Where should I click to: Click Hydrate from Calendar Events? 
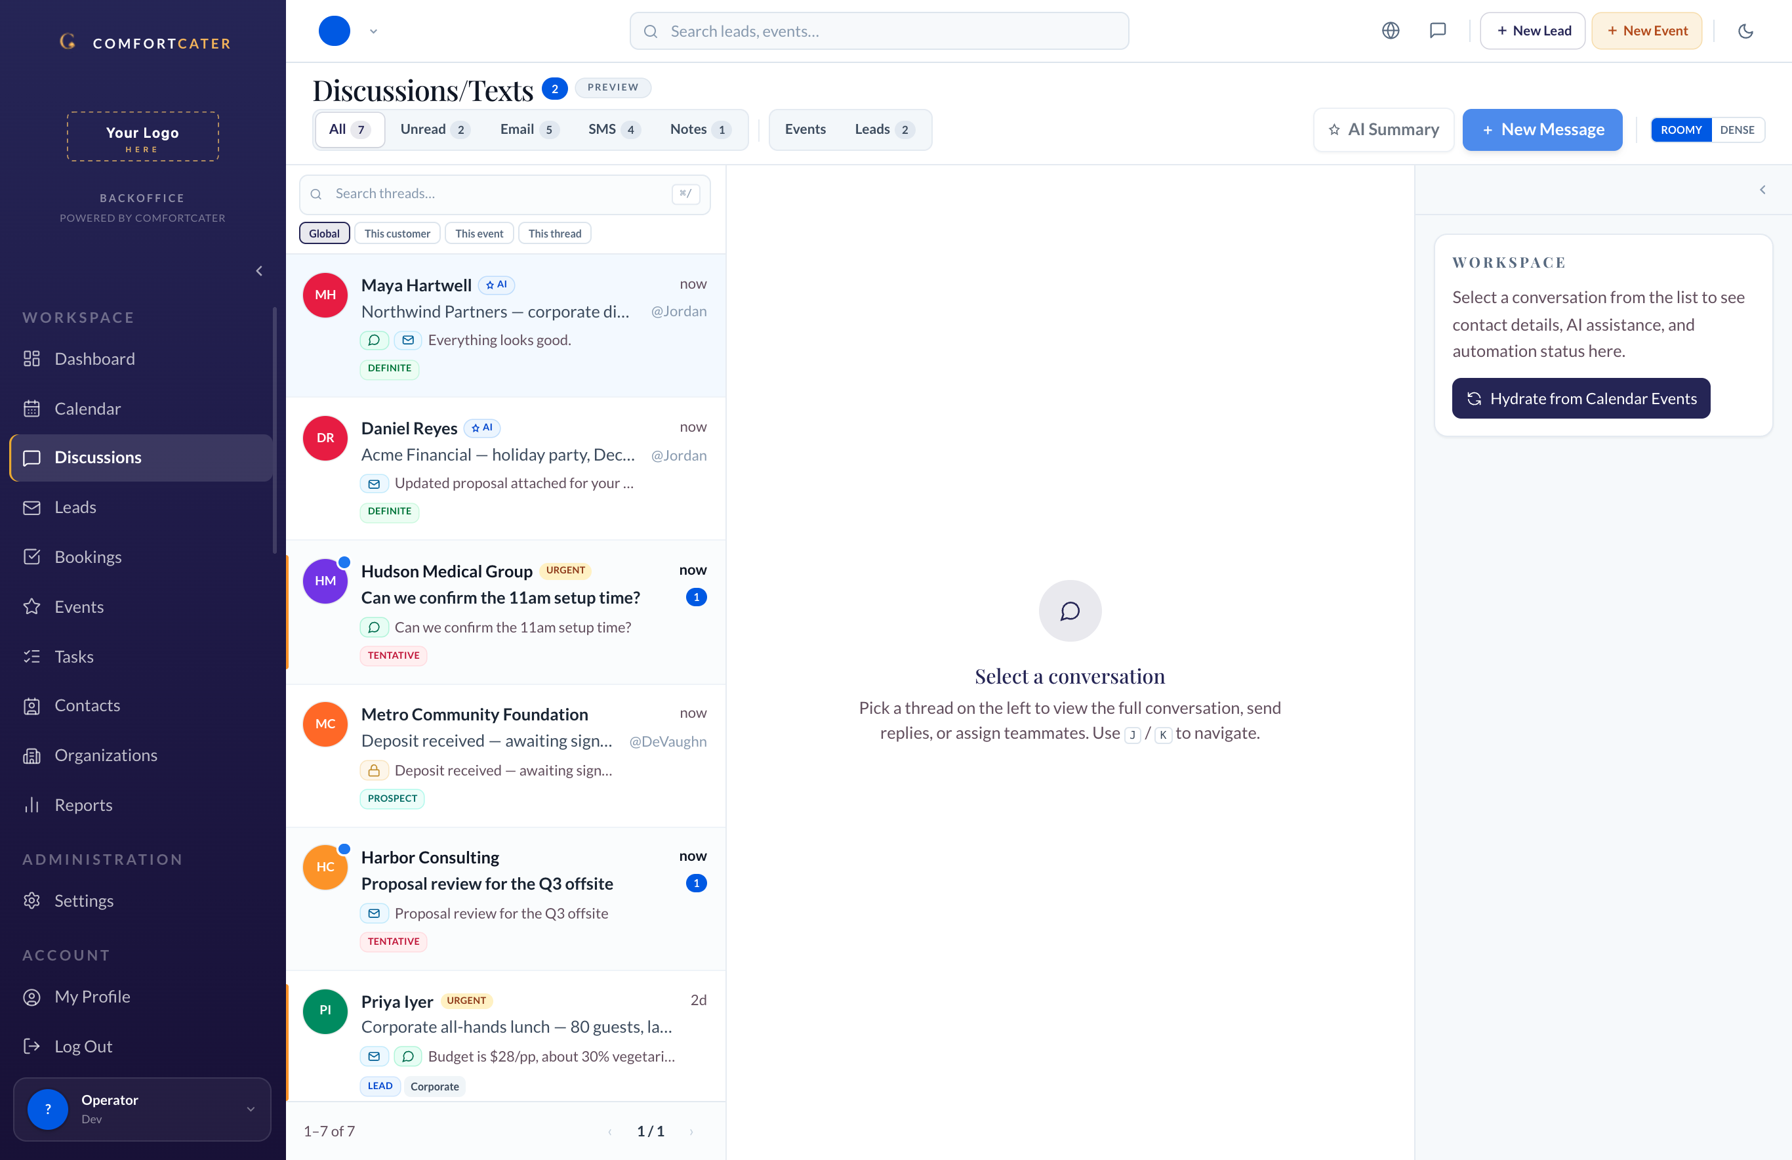pyautogui.click(x=1580, y=398)
